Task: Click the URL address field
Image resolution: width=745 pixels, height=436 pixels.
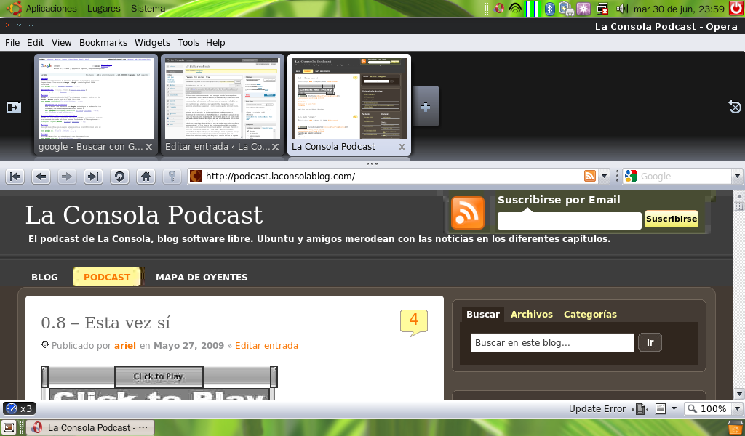Action: pos(392,176)
